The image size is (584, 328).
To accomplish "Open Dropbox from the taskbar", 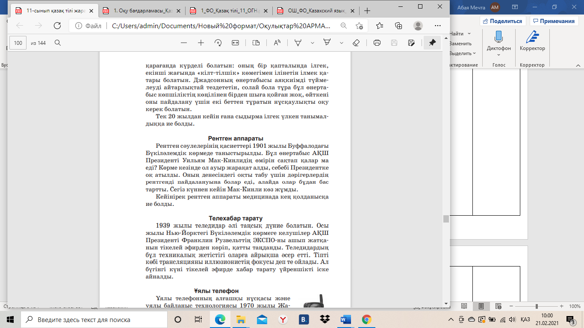I will point(324,319).
